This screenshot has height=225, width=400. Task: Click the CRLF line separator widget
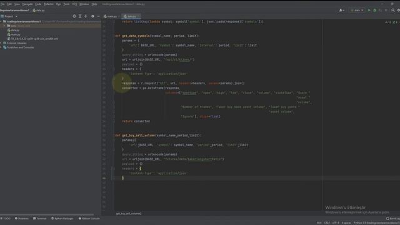pyautogui.click(x=327, y=223)
